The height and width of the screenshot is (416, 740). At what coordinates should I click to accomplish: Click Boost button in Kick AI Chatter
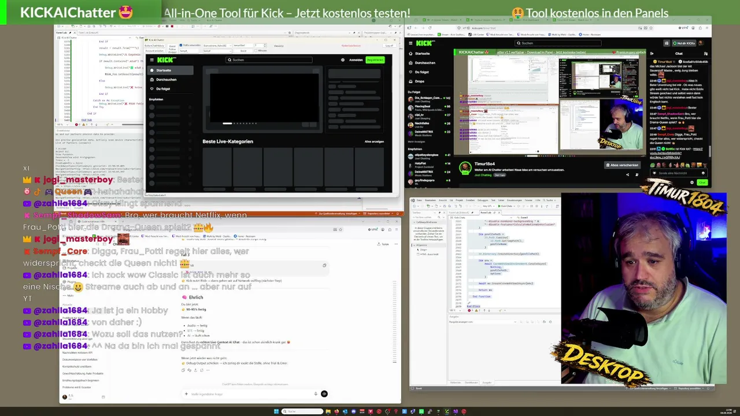tap(244, 51)
